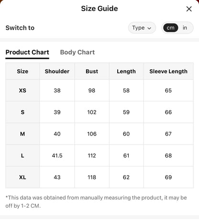The width and height of the screenshot is (199, 223).
Task: Open the Type dropdown
Action: 142,28
